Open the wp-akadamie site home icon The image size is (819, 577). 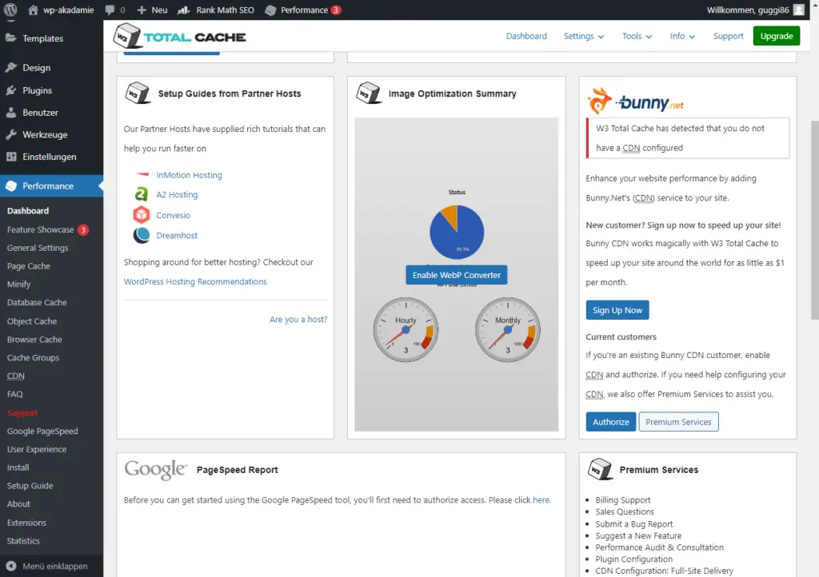pos(33,10)
